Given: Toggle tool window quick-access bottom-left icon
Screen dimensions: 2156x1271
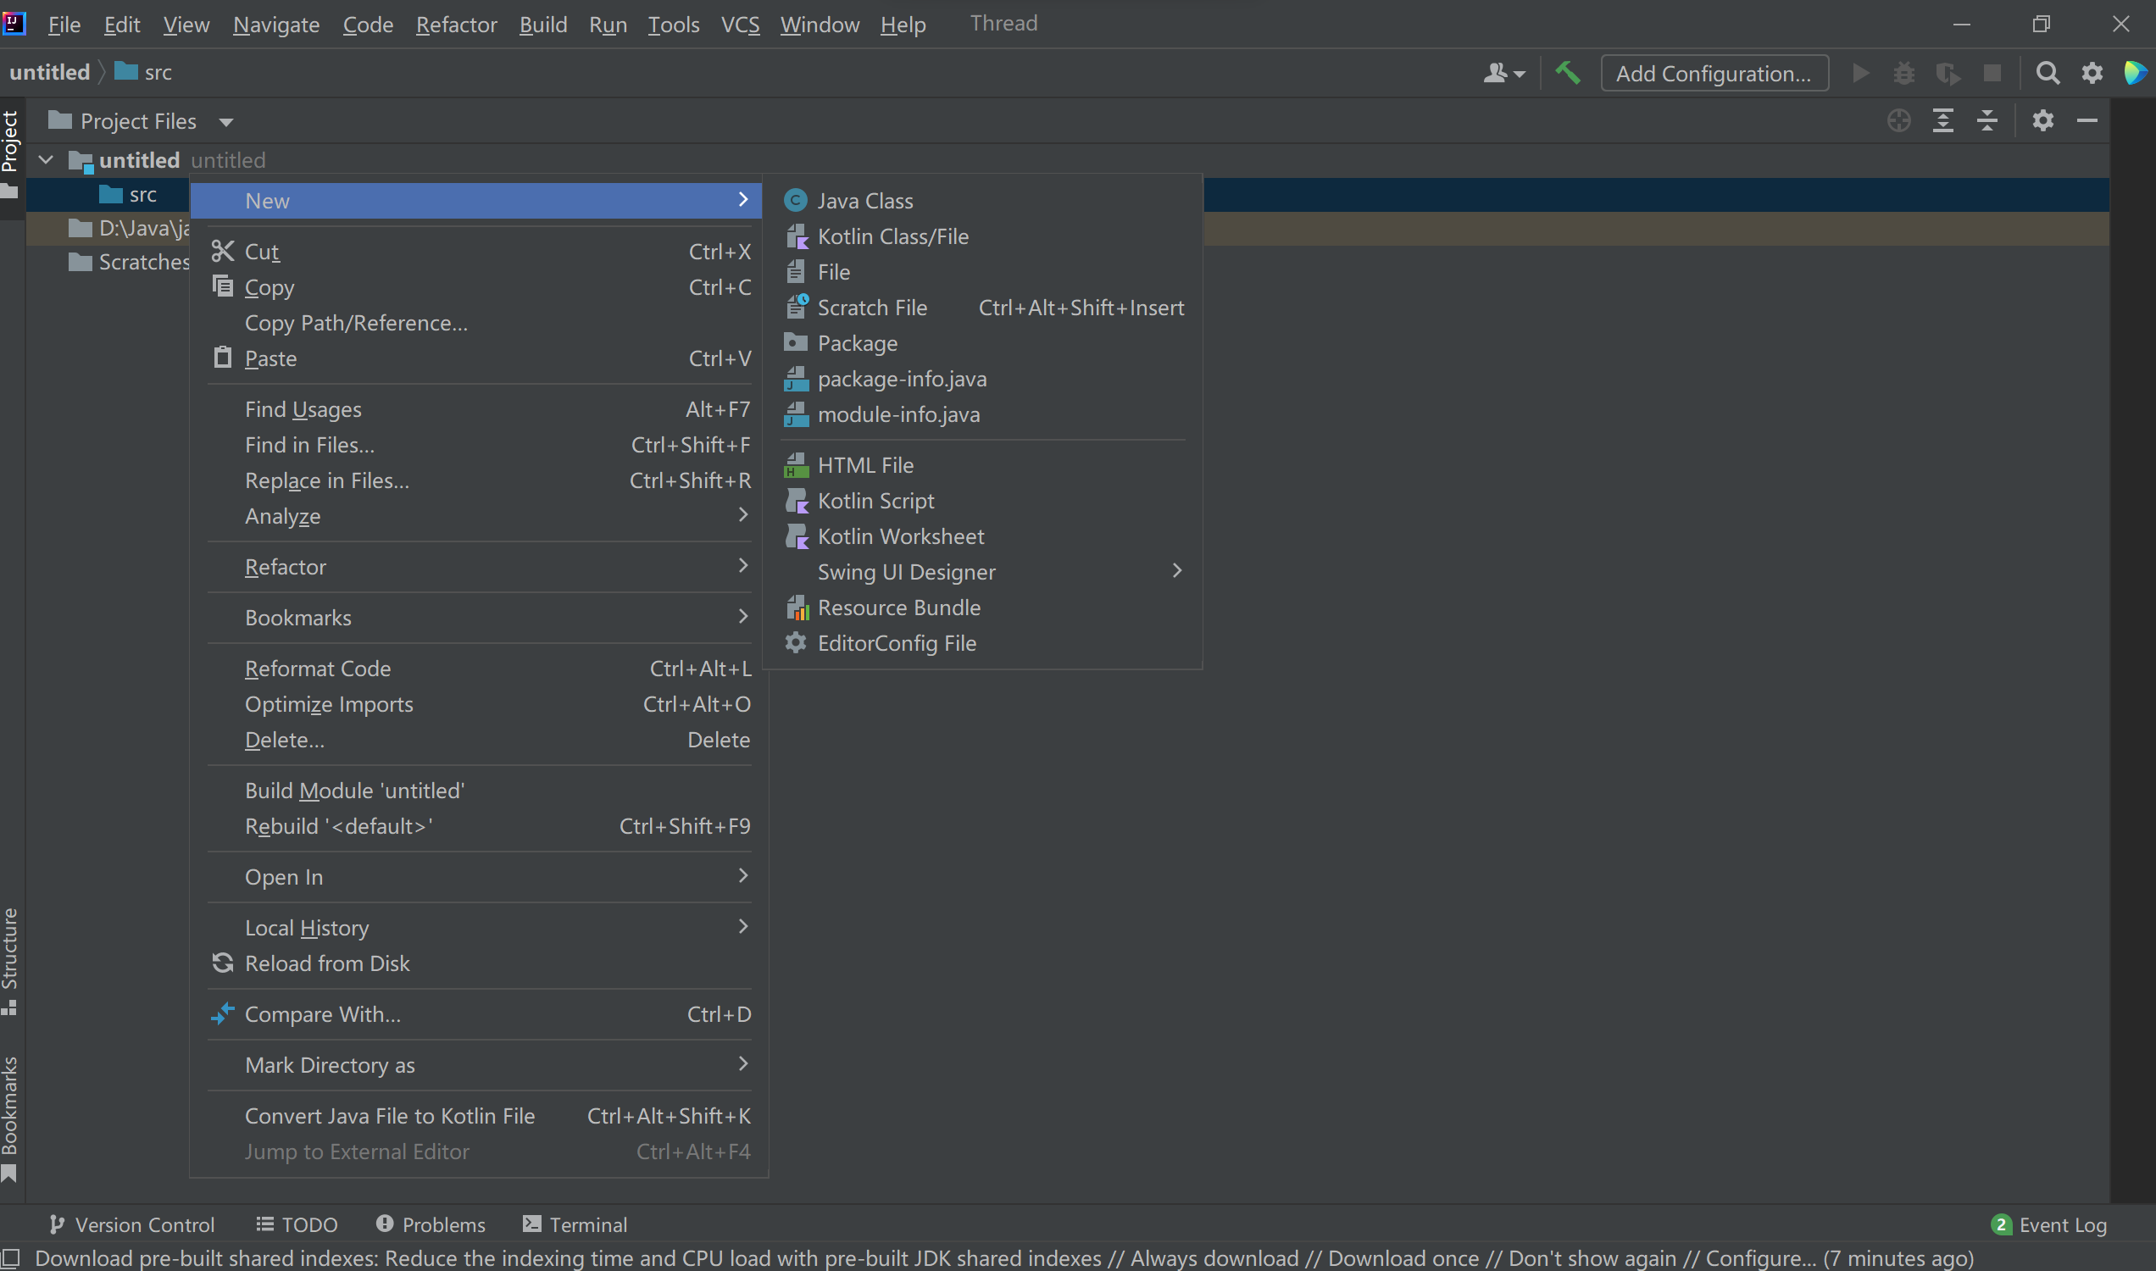Looking at the screenshot, I should click(x=10, y=1257).
